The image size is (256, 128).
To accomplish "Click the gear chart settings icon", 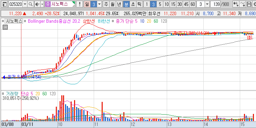I will click(254, 4).
